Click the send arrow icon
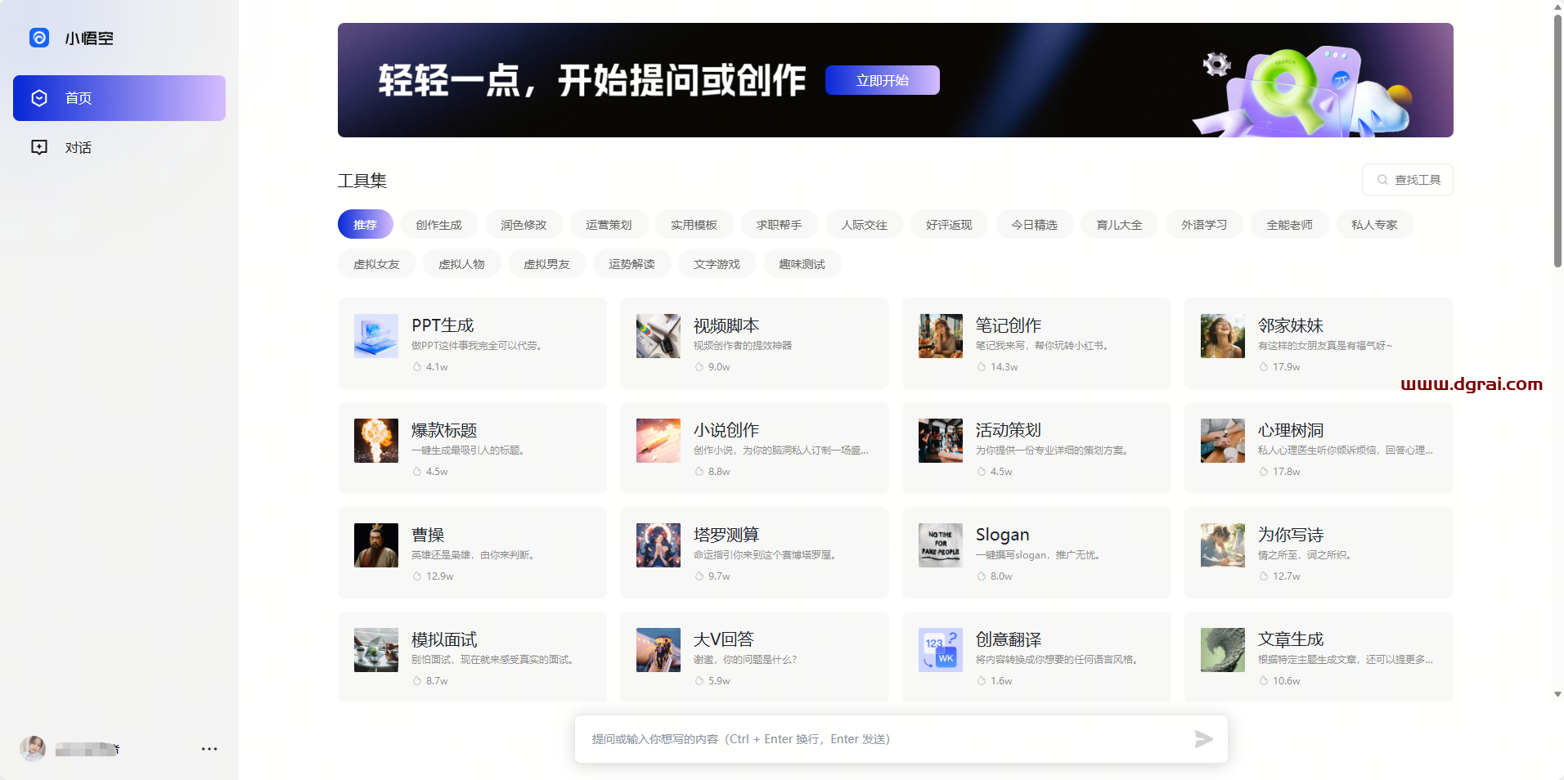Screen dimensions: 1564x780 pyautogui.click(x=1203, y=739)
